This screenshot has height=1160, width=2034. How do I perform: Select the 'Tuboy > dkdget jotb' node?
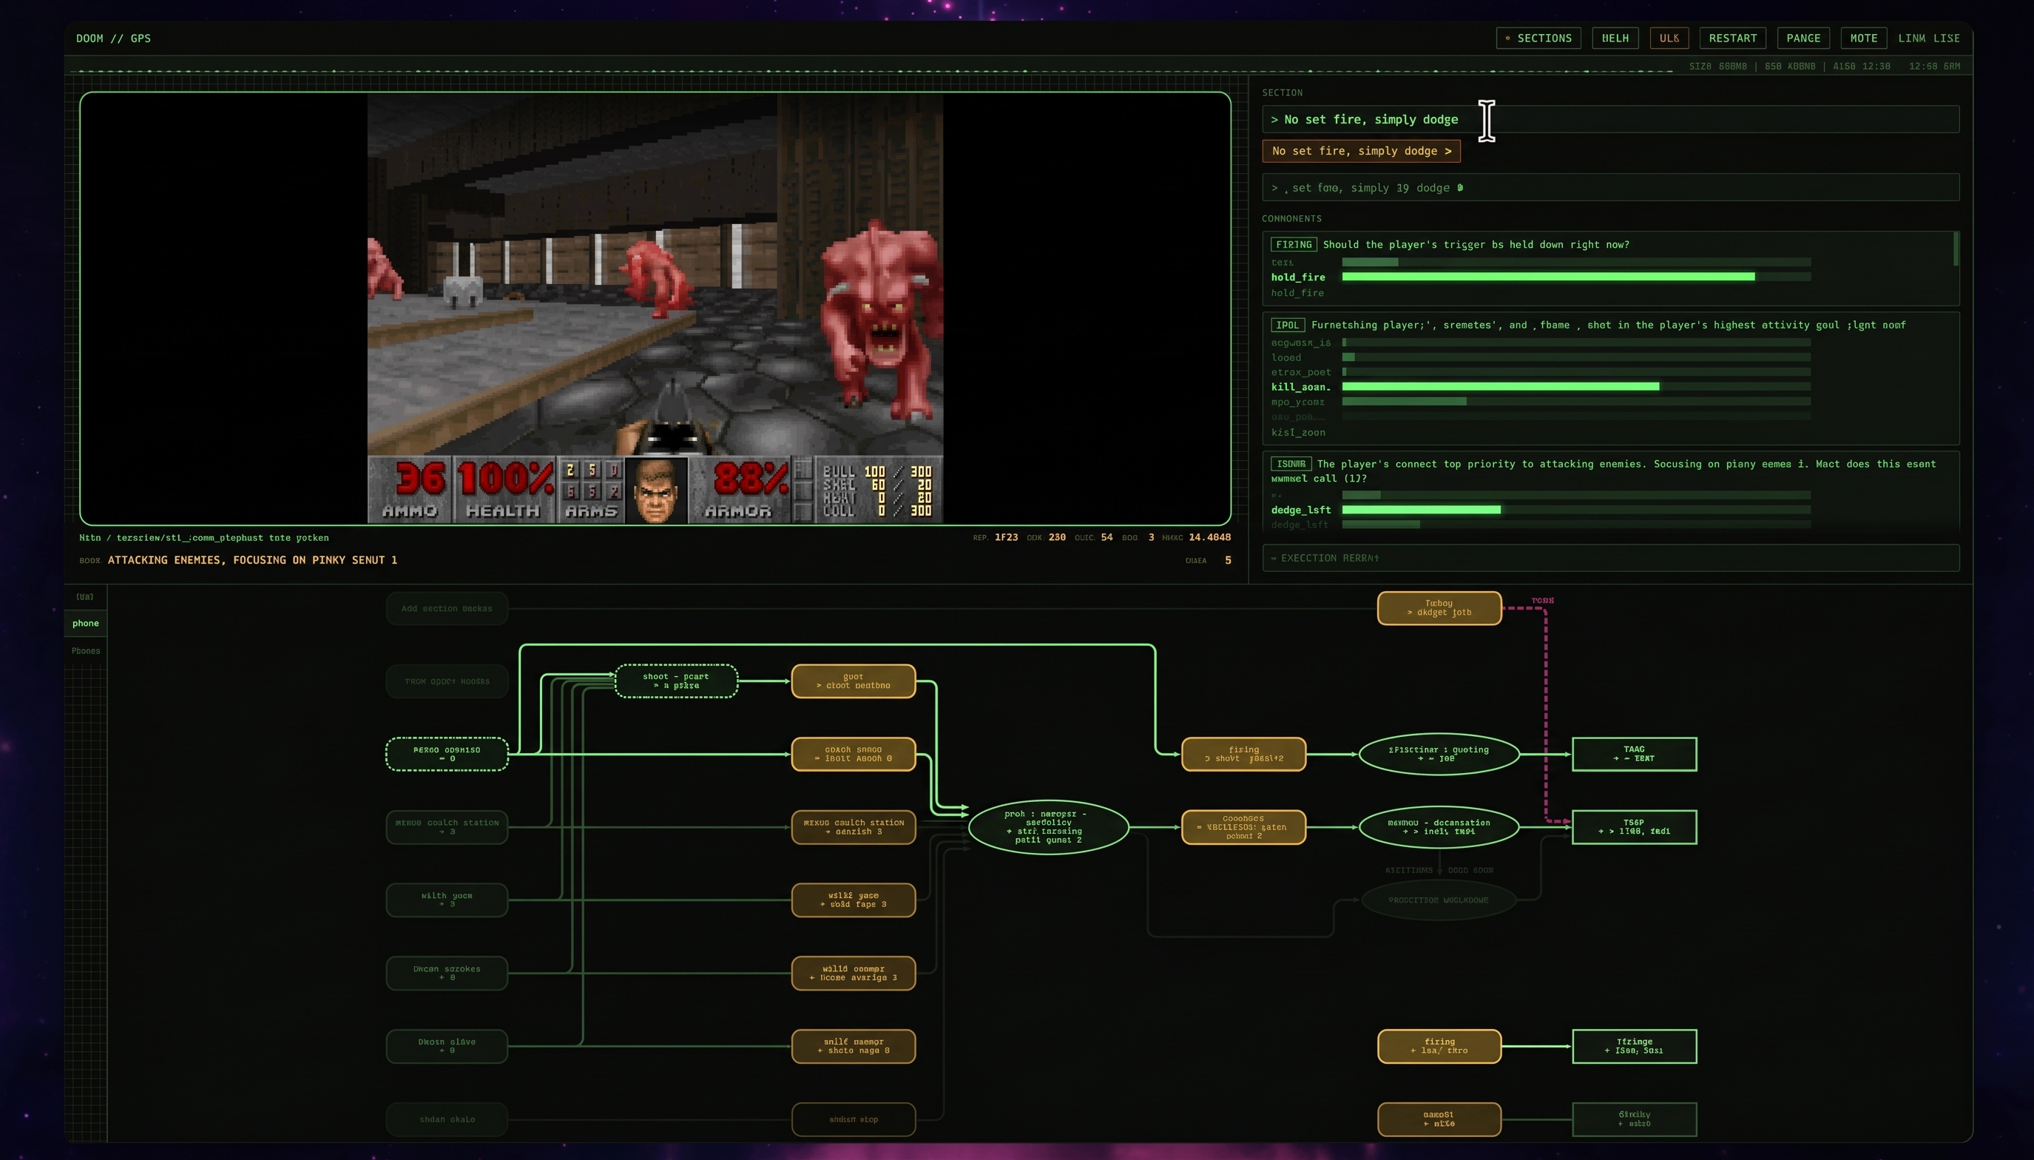coord(1439,609)
